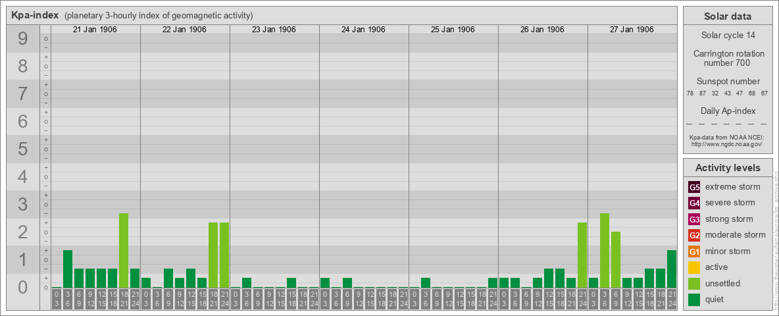This screenshot has height=316, width=779.
Task: Select the 27 Jan 1906 date header
Action: click(x=632, y=30)
